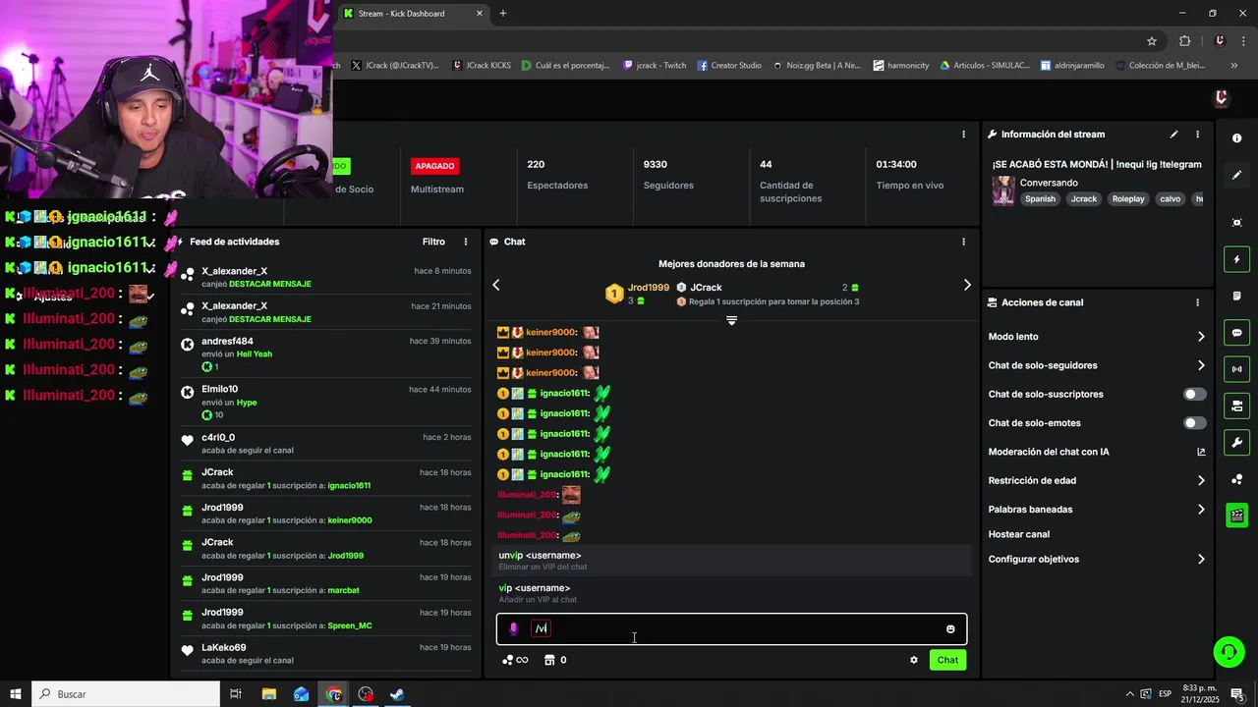Click the screen capture icon in right sidebar
Image resolution: width=1258 pixels, height=707 pixels.
(1236, 223)
